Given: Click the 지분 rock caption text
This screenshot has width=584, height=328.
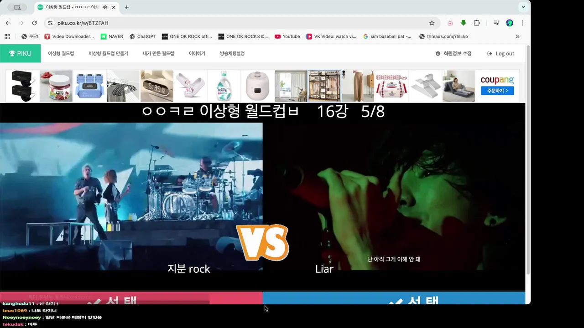Looking at the screenshot, I should pyautogui.click(x=189, y=269).
